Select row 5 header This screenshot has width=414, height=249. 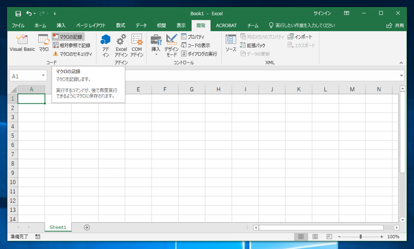click(x=13, y=136)
